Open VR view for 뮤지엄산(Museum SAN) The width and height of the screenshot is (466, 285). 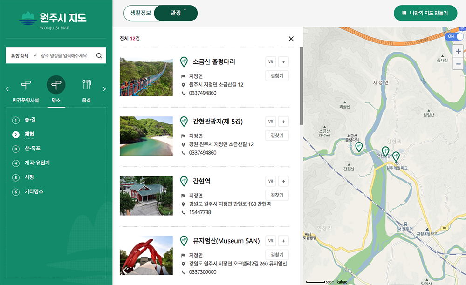coord(271,241)
